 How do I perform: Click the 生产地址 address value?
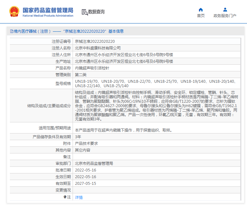click(124, 61)
